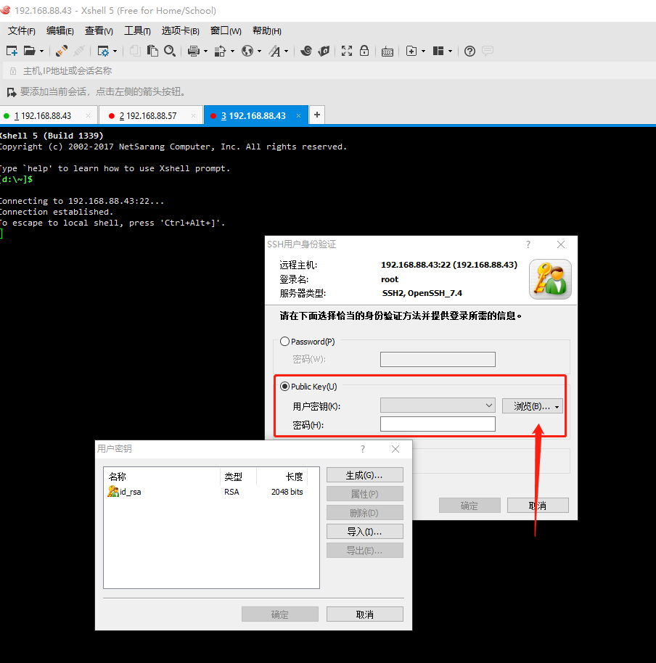This screenshot has width=656, height=663.
Task: Click the Paste clipboard toolbar icon
Action: pos(152,51)
